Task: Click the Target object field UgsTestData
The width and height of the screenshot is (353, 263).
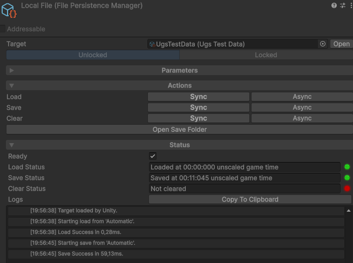Action: (237, 44)
